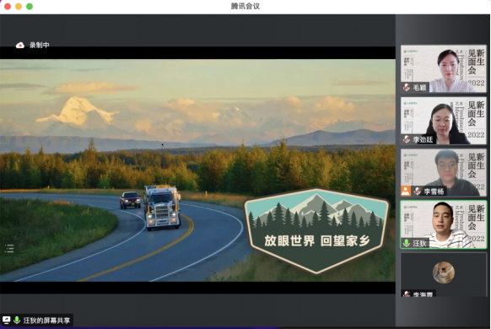The image size is (491, 329).
Task: Click the 腾讯会议 window title
Action: point(245,6)
